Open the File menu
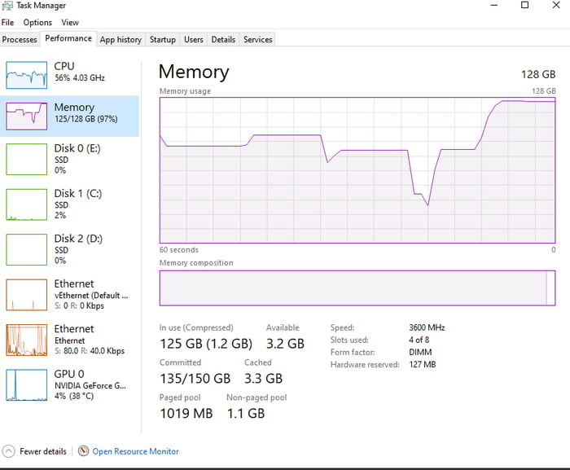570x470 pixels. 7,23
